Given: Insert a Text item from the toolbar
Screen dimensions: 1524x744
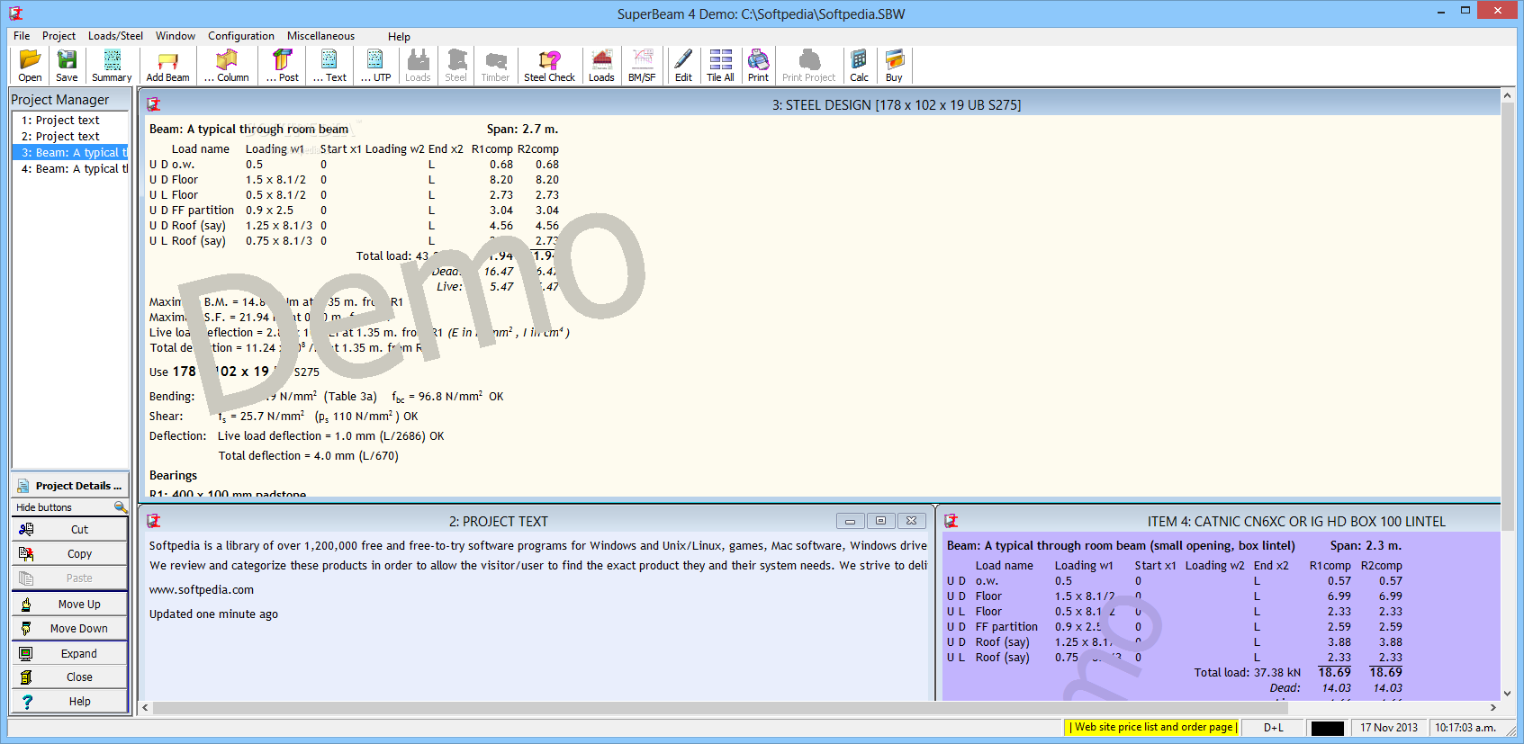Looking at the screenshot, I should pos(329,66).
